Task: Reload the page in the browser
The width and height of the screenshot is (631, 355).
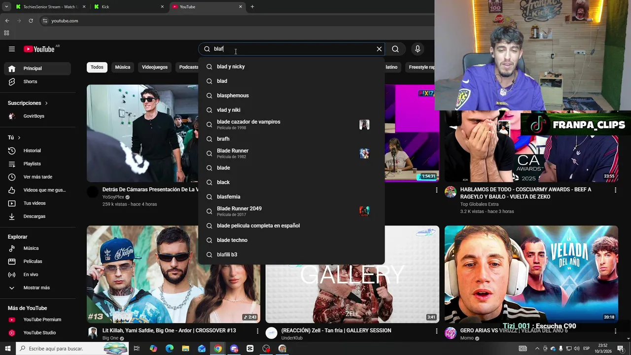Action: pos(31,21)
